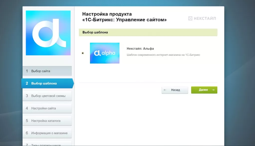
Task: Go back with the Назад button
Action: 175,90
